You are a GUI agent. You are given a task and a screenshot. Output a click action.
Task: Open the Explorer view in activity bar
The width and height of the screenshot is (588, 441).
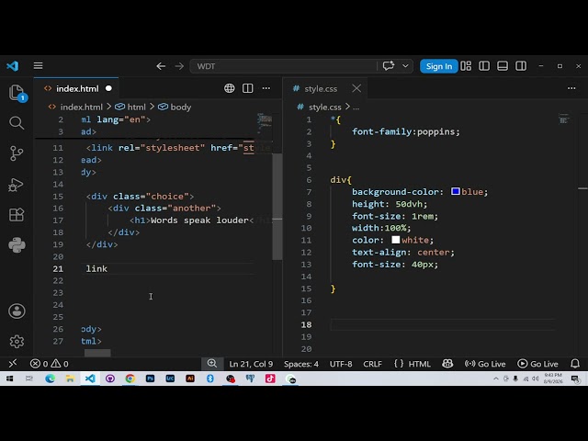click(17, 92)
